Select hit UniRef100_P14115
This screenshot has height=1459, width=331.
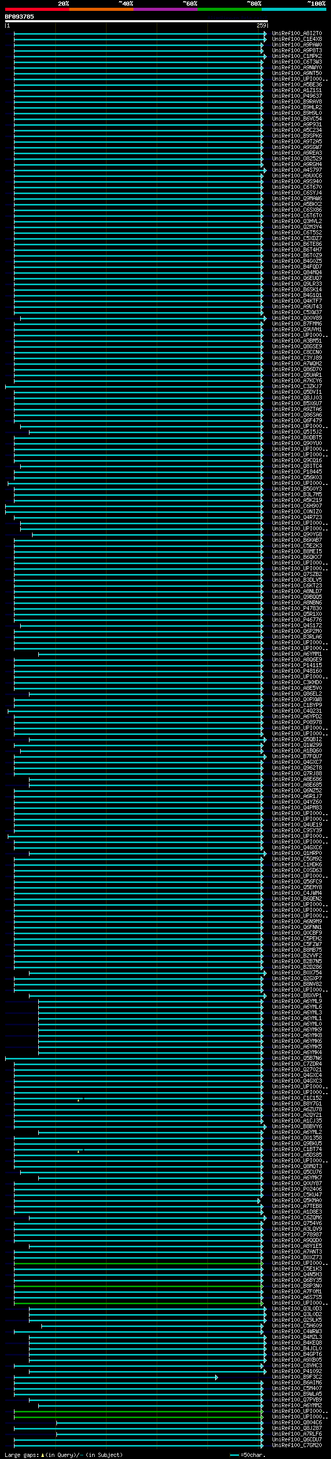(296, 666)
